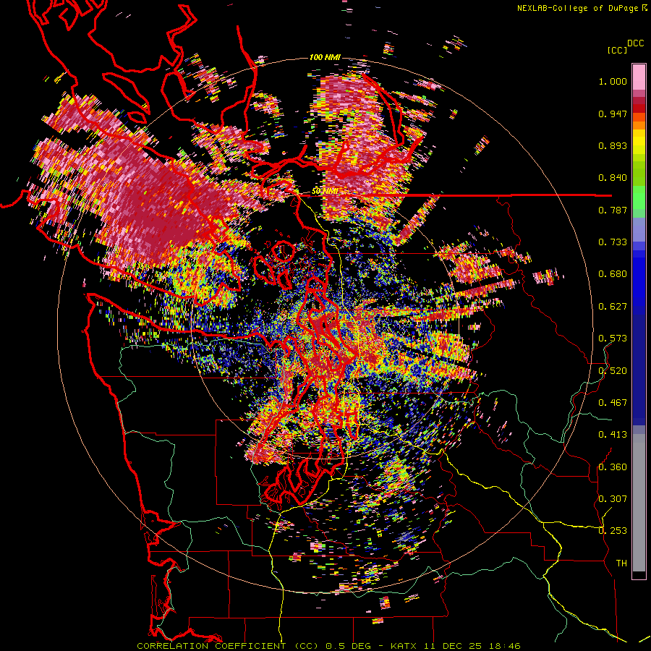This screenshot has width=651, height=651.
Task: Pick the light pink top color bar segment
Action: [639, 77]
